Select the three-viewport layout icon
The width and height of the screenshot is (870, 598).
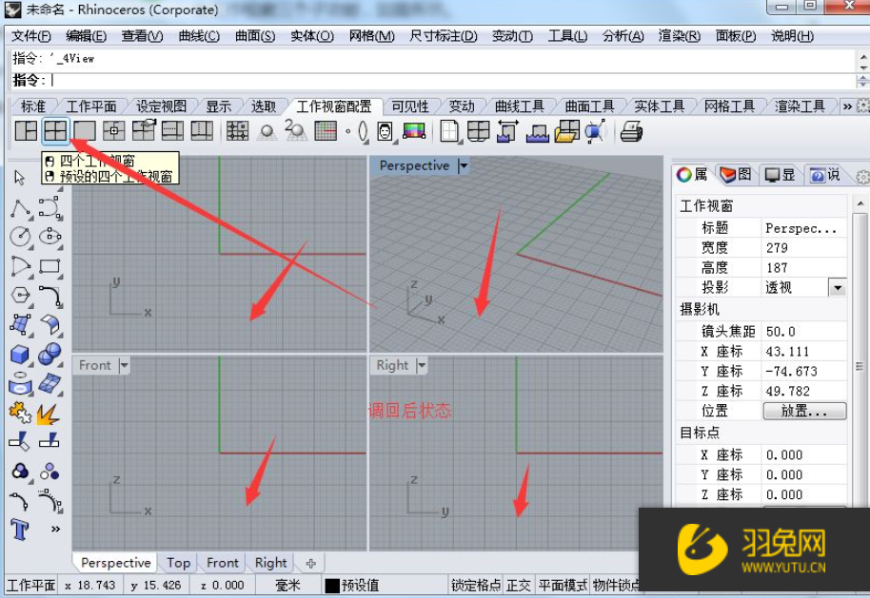pyautogui.click(x=26, y=131)
